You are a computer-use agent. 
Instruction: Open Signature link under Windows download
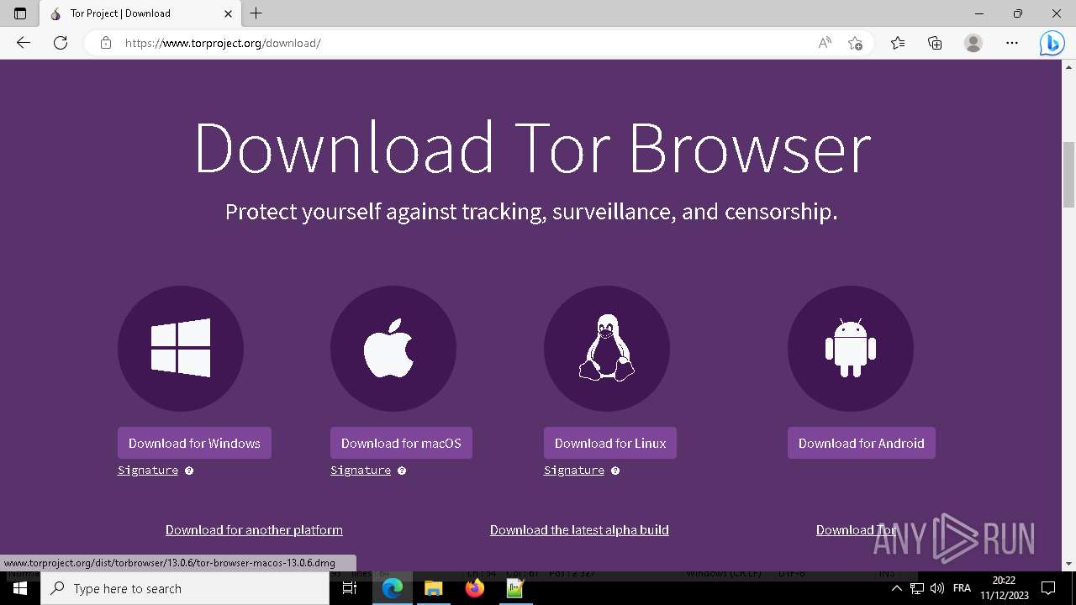(148, 471)
